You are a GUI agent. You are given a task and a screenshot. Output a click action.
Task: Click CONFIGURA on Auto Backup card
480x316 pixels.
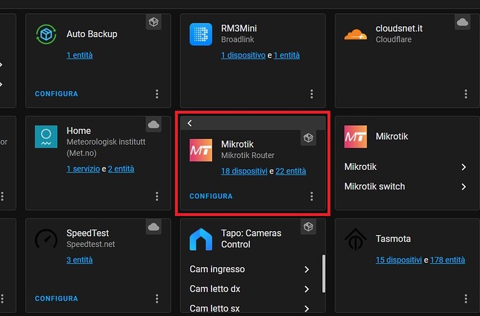56,94
